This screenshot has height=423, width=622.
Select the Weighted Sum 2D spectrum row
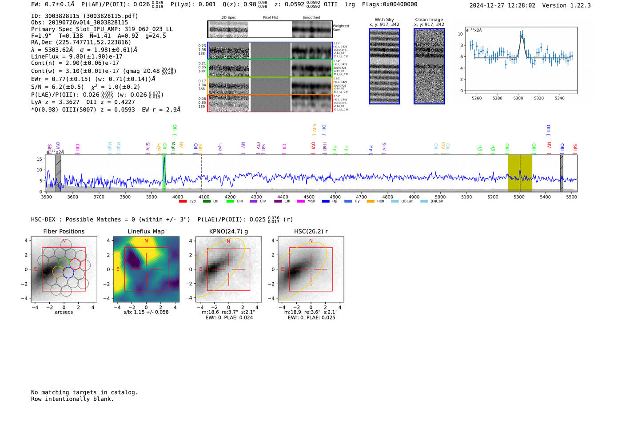point(270,29)
